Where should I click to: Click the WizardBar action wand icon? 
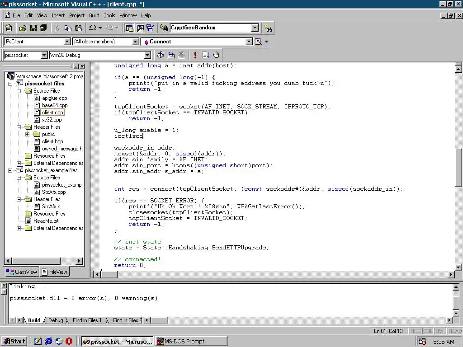click(x=258, y=42)
